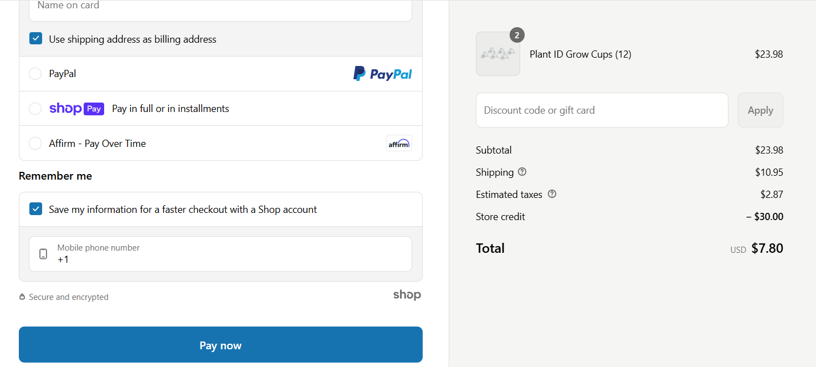This screenshot has height=367, width=816.
Task: Click the Pay now button
Action: [220, 345]
